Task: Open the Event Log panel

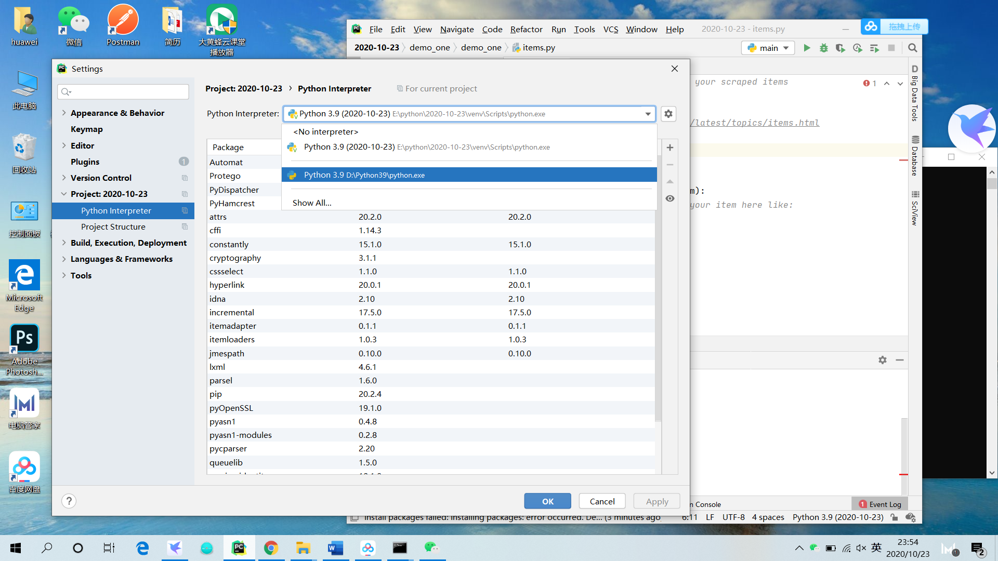Action: 879,504
